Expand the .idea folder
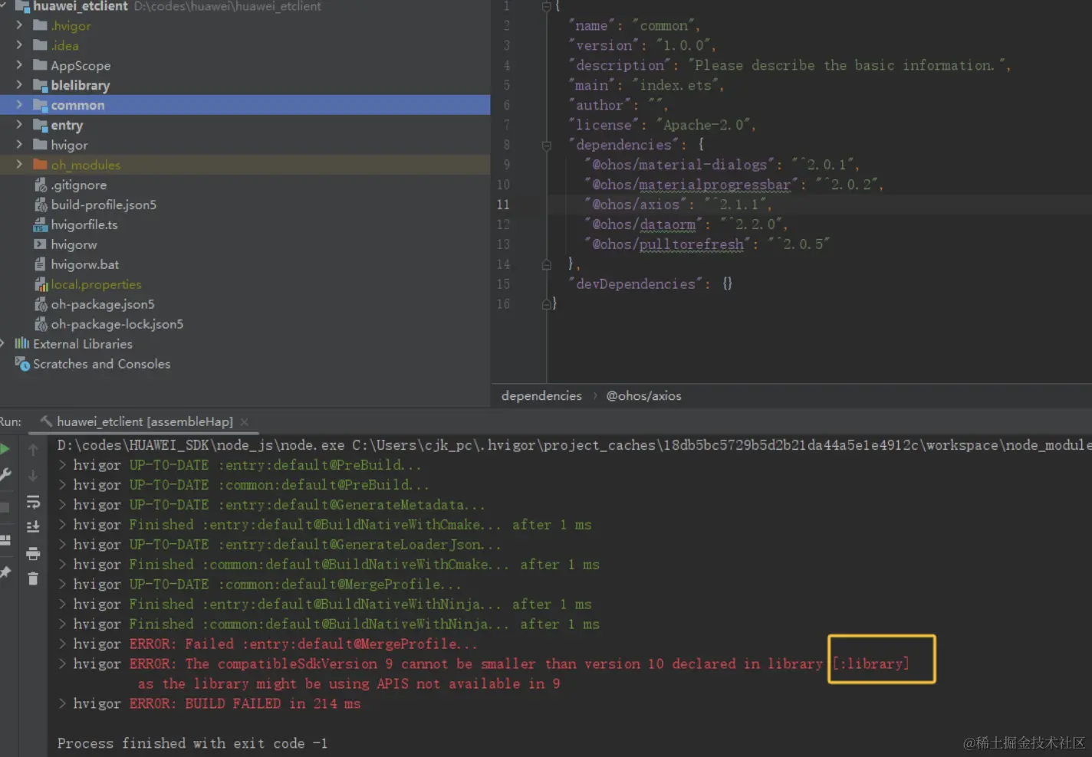 pyautogui.click(x=19, y=45)
